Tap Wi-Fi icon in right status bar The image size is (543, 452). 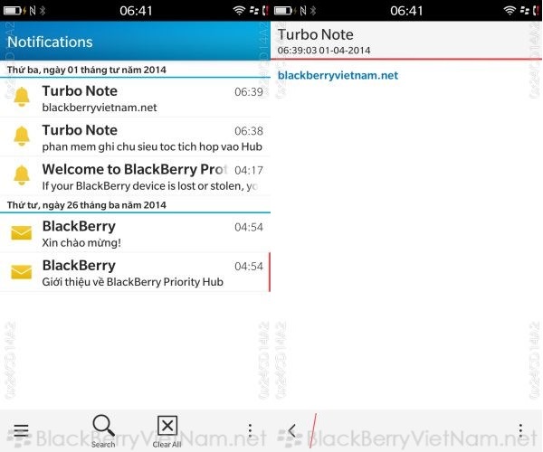[x=510, y=11]
